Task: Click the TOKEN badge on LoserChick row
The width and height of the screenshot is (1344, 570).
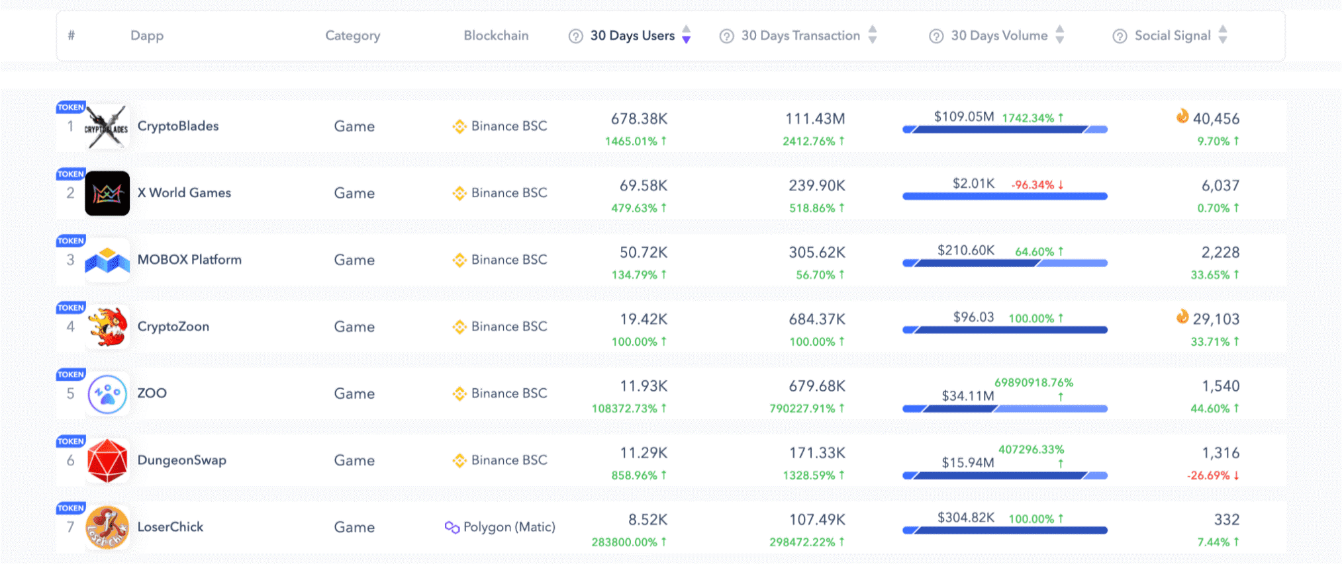Action: 71,508
